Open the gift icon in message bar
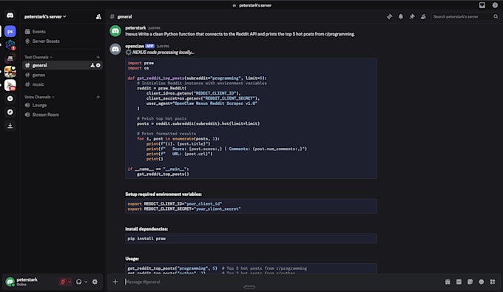The image size is (503, 292). coord(448,282)
